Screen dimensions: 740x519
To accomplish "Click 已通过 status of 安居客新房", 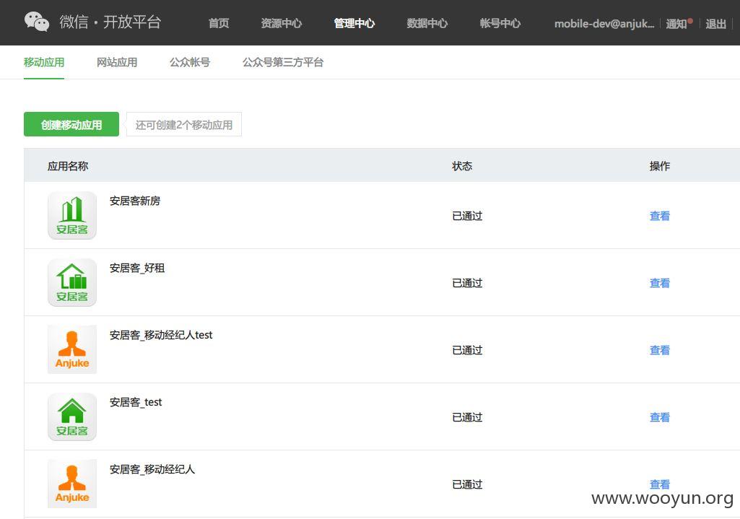I will (467, 216).
